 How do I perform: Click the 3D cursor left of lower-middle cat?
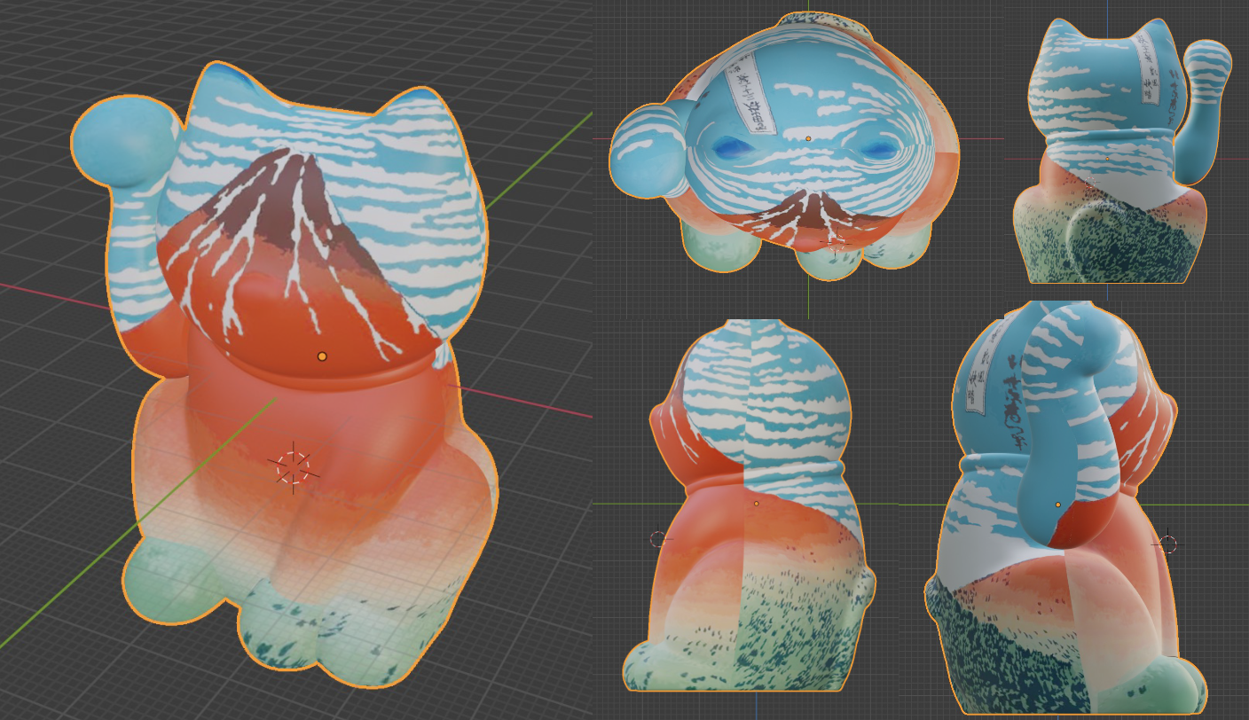coord(657,538)
